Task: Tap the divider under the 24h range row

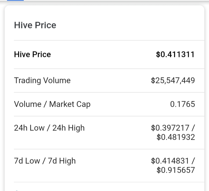Action: click(x=105, y=149)
